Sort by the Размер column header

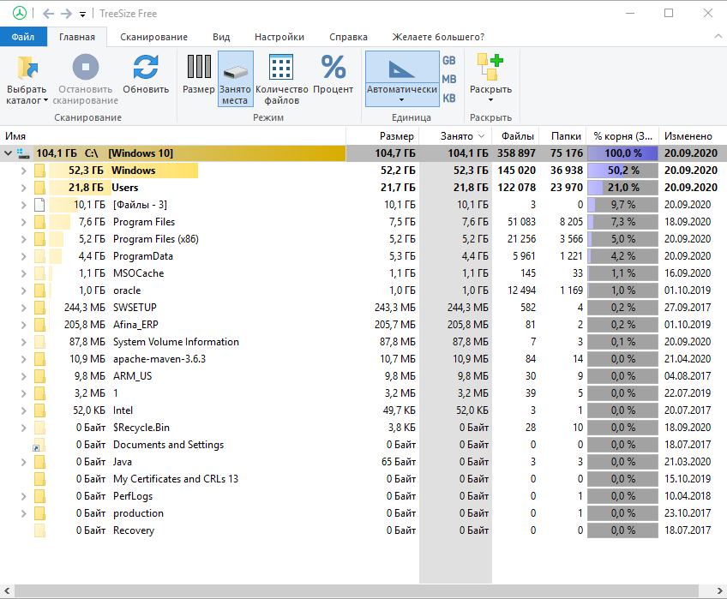coord(383,136)
